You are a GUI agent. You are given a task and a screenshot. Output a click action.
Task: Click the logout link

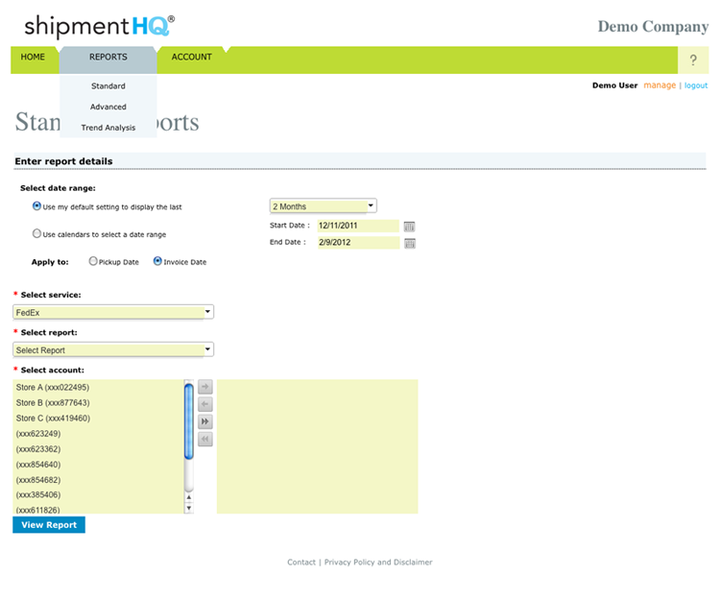(696, 85)
